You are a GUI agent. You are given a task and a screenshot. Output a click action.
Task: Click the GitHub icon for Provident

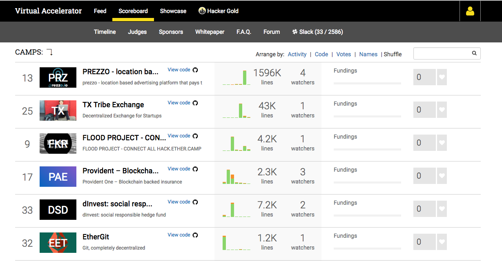click(x=195, y=169)
